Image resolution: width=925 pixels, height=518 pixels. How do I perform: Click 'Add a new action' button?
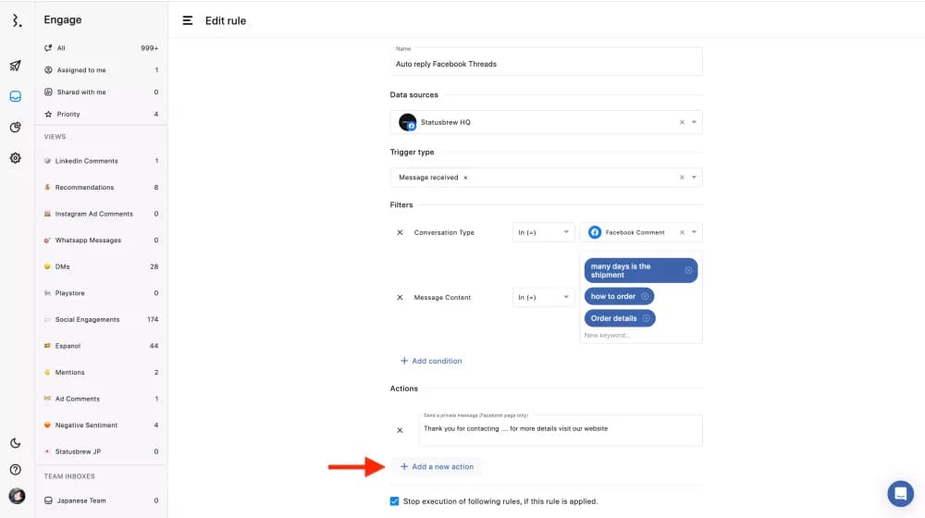(437, 467)
